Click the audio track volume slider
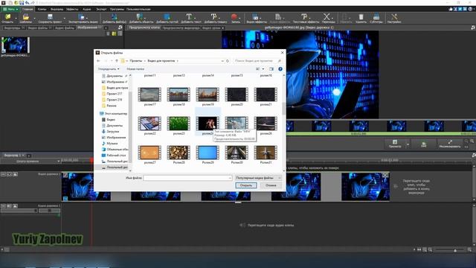476x268 pixels. 19,211
